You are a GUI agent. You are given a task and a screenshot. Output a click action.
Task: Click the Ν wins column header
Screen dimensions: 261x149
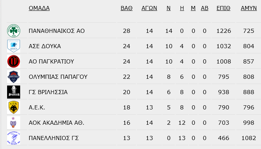point(168,8)
